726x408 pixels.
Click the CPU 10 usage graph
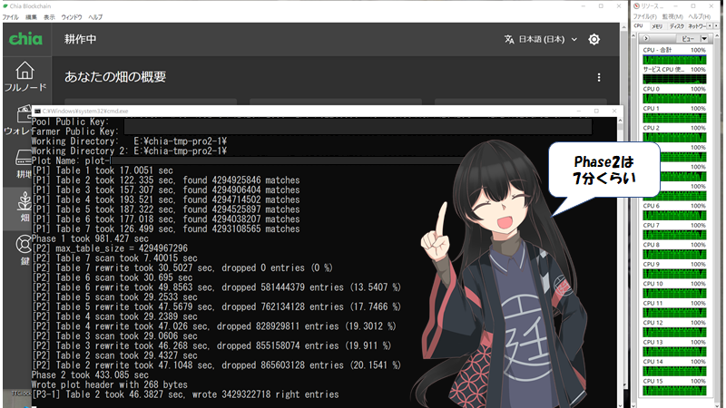click(x=674, y=293)
